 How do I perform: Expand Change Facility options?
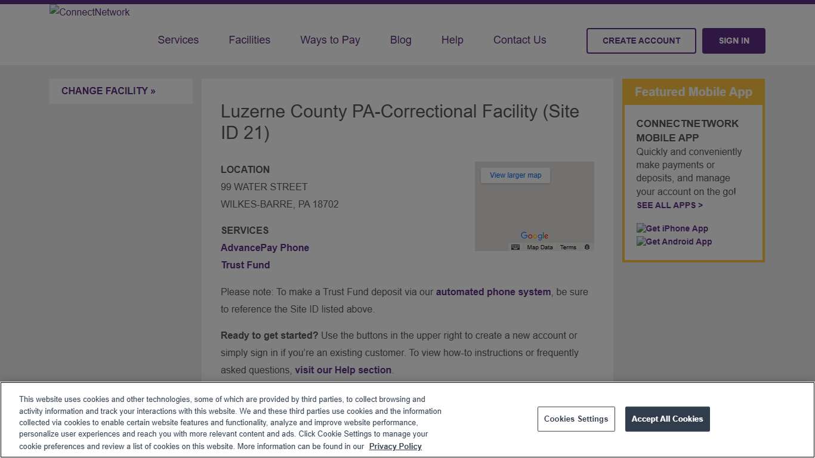click(108, 91)
